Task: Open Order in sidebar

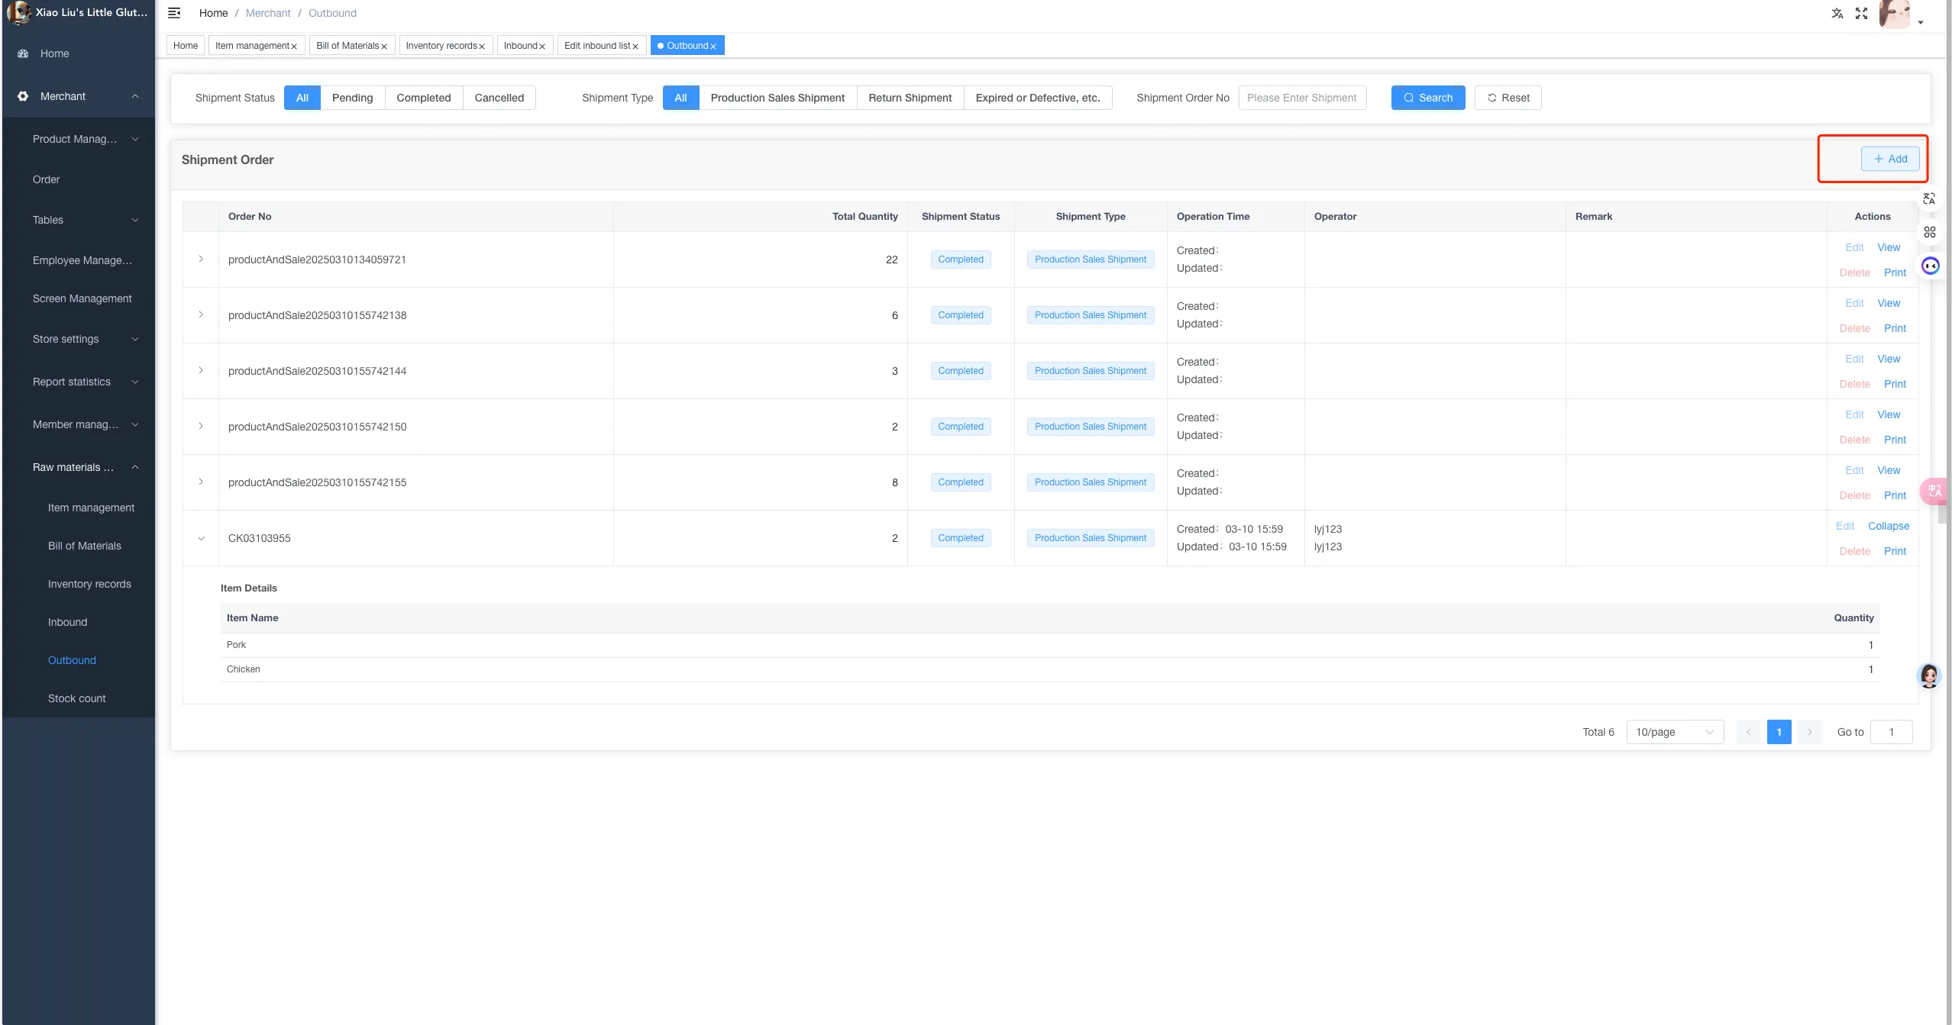Action: (46, 179)
